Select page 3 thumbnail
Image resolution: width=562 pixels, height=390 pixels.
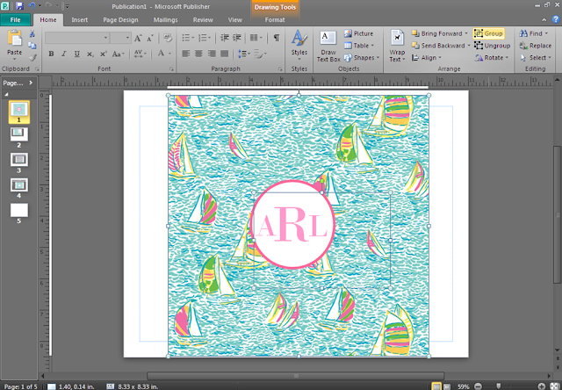[19, 160]
